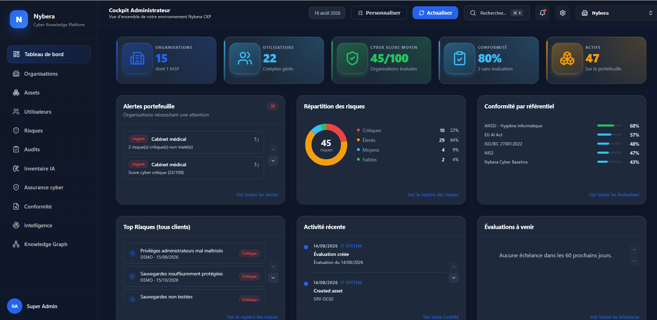Click the Risques shield icon in sidebar

tap(16, 130)
